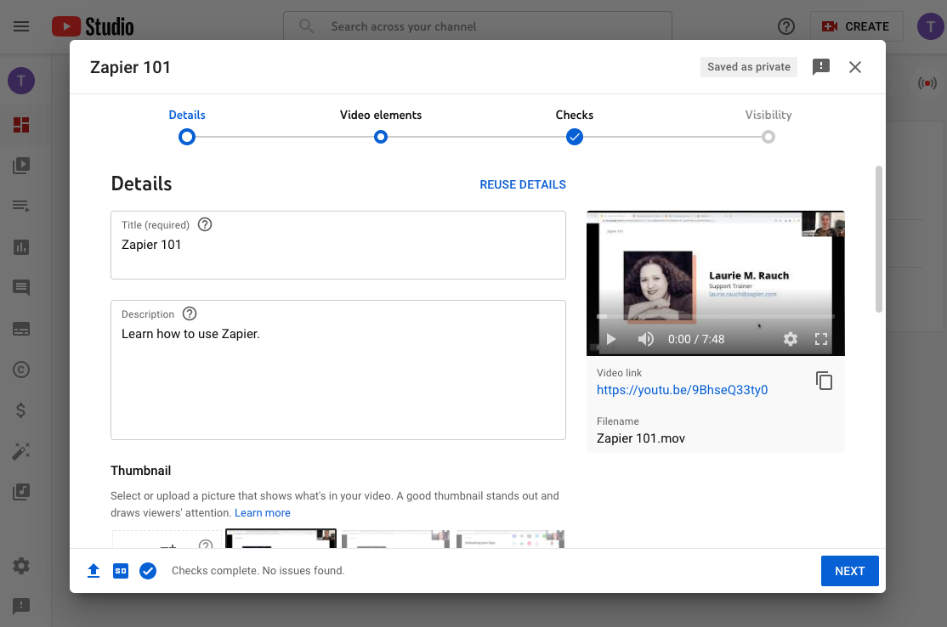
Task: Select the third auto-generated thumbnail
Action: [x=510, y=539]
